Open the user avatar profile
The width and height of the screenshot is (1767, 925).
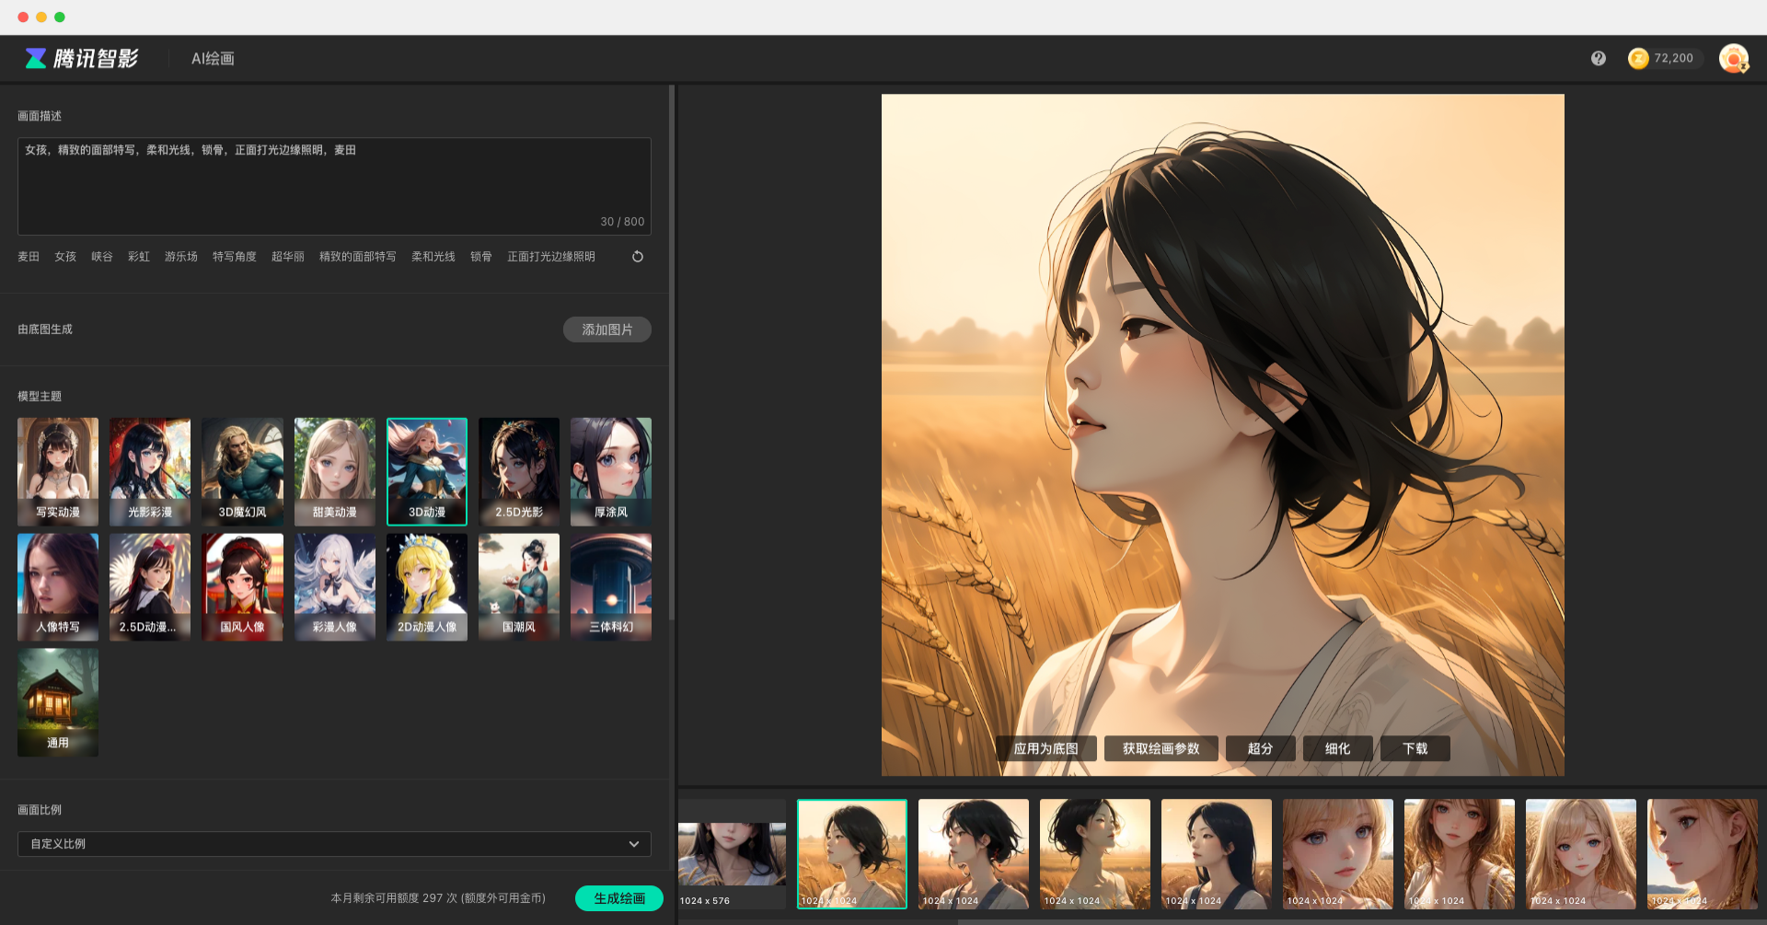[1733, 59]
